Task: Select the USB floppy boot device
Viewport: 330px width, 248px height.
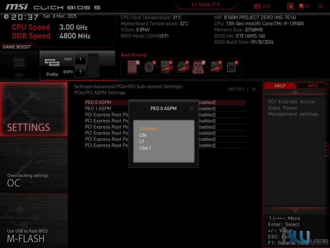Action: point(216,67)
